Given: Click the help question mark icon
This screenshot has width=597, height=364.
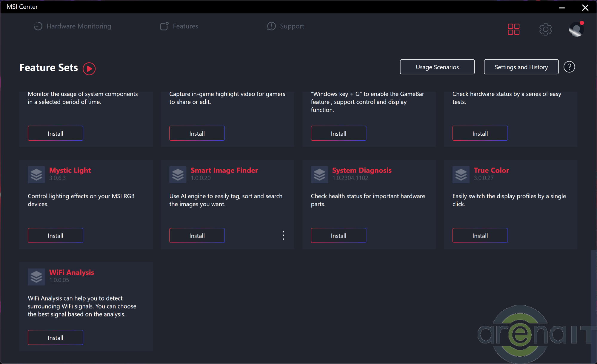Looking at the screenshot, I should click(569, 67).
